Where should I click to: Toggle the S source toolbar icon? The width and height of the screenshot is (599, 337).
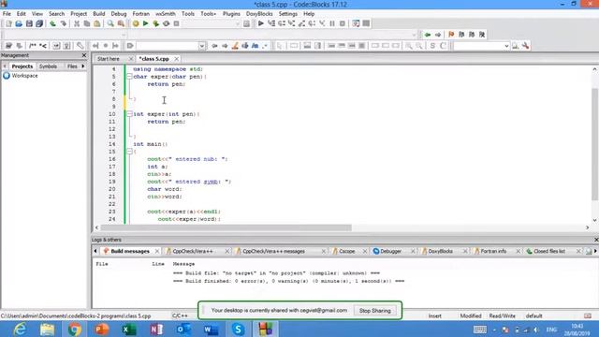point(432,46)
